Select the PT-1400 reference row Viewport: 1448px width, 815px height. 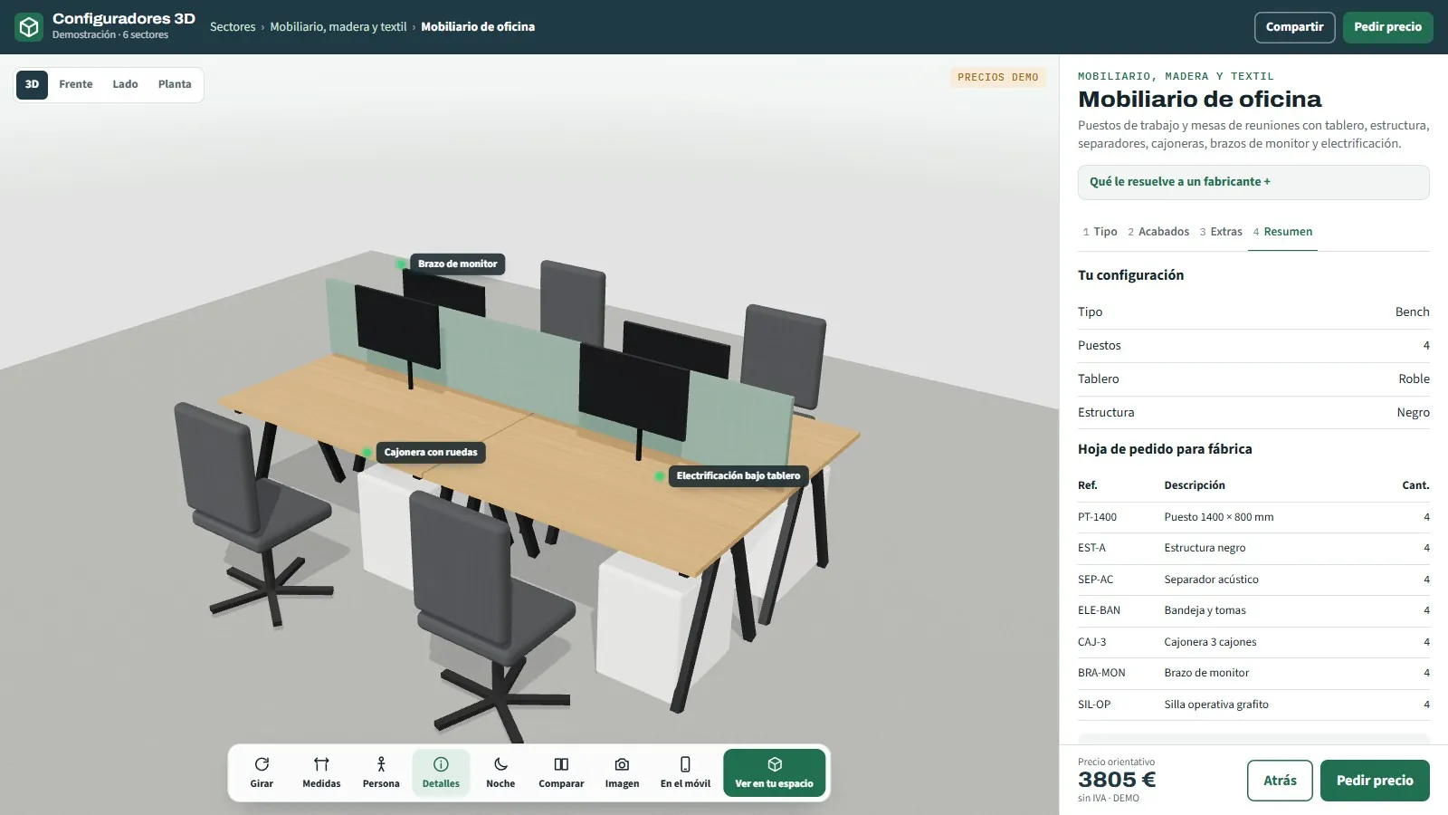[1253, 517]
